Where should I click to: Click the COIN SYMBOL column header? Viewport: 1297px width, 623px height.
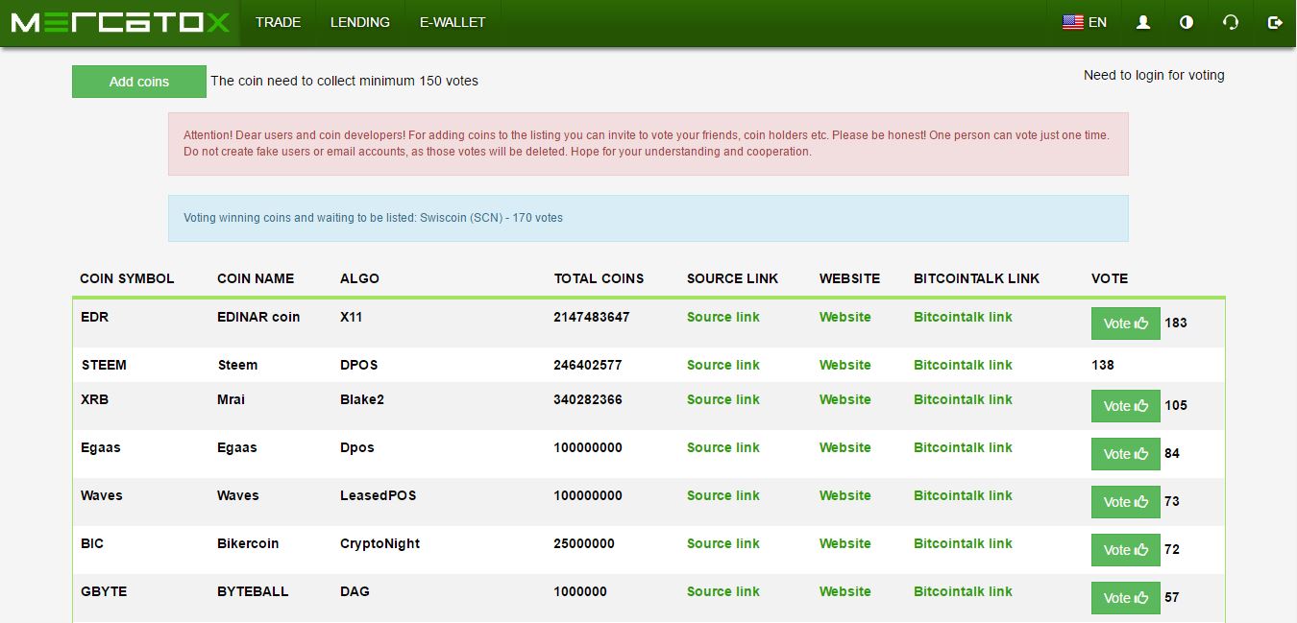(x=127, y=278)
